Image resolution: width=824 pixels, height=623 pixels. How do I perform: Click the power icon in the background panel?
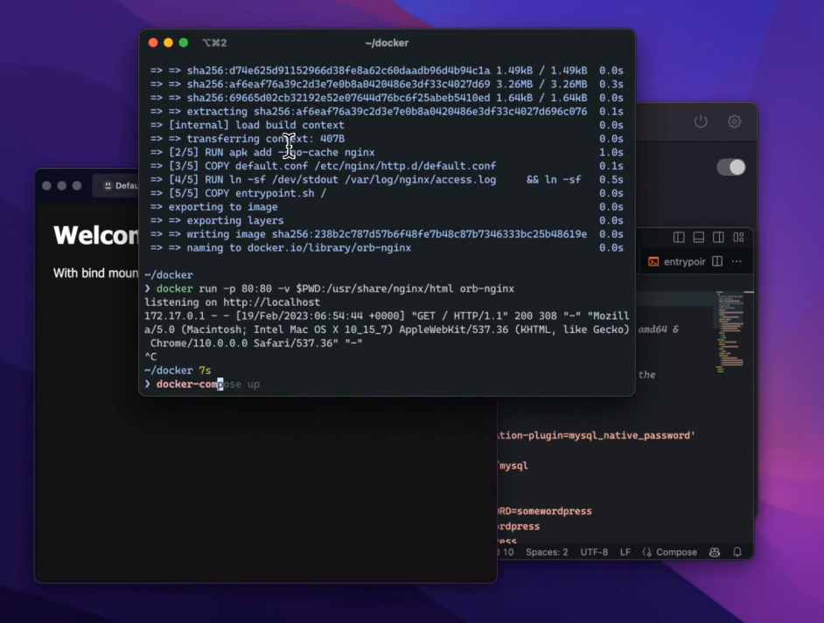(701, 121)
